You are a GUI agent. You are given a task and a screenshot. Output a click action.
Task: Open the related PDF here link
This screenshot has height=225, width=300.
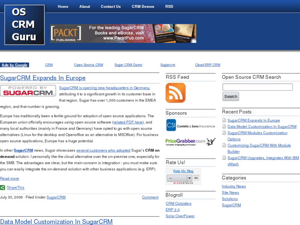[x=128, y=122]
